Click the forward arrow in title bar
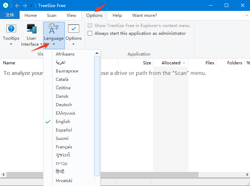 [x=25, y=6]
